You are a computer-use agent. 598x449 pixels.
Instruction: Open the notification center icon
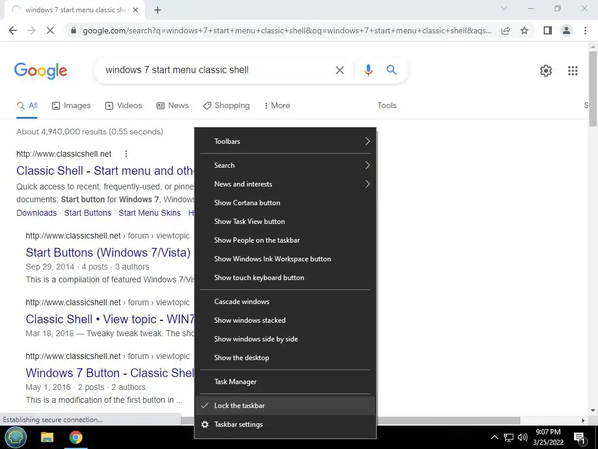[579, 438]
